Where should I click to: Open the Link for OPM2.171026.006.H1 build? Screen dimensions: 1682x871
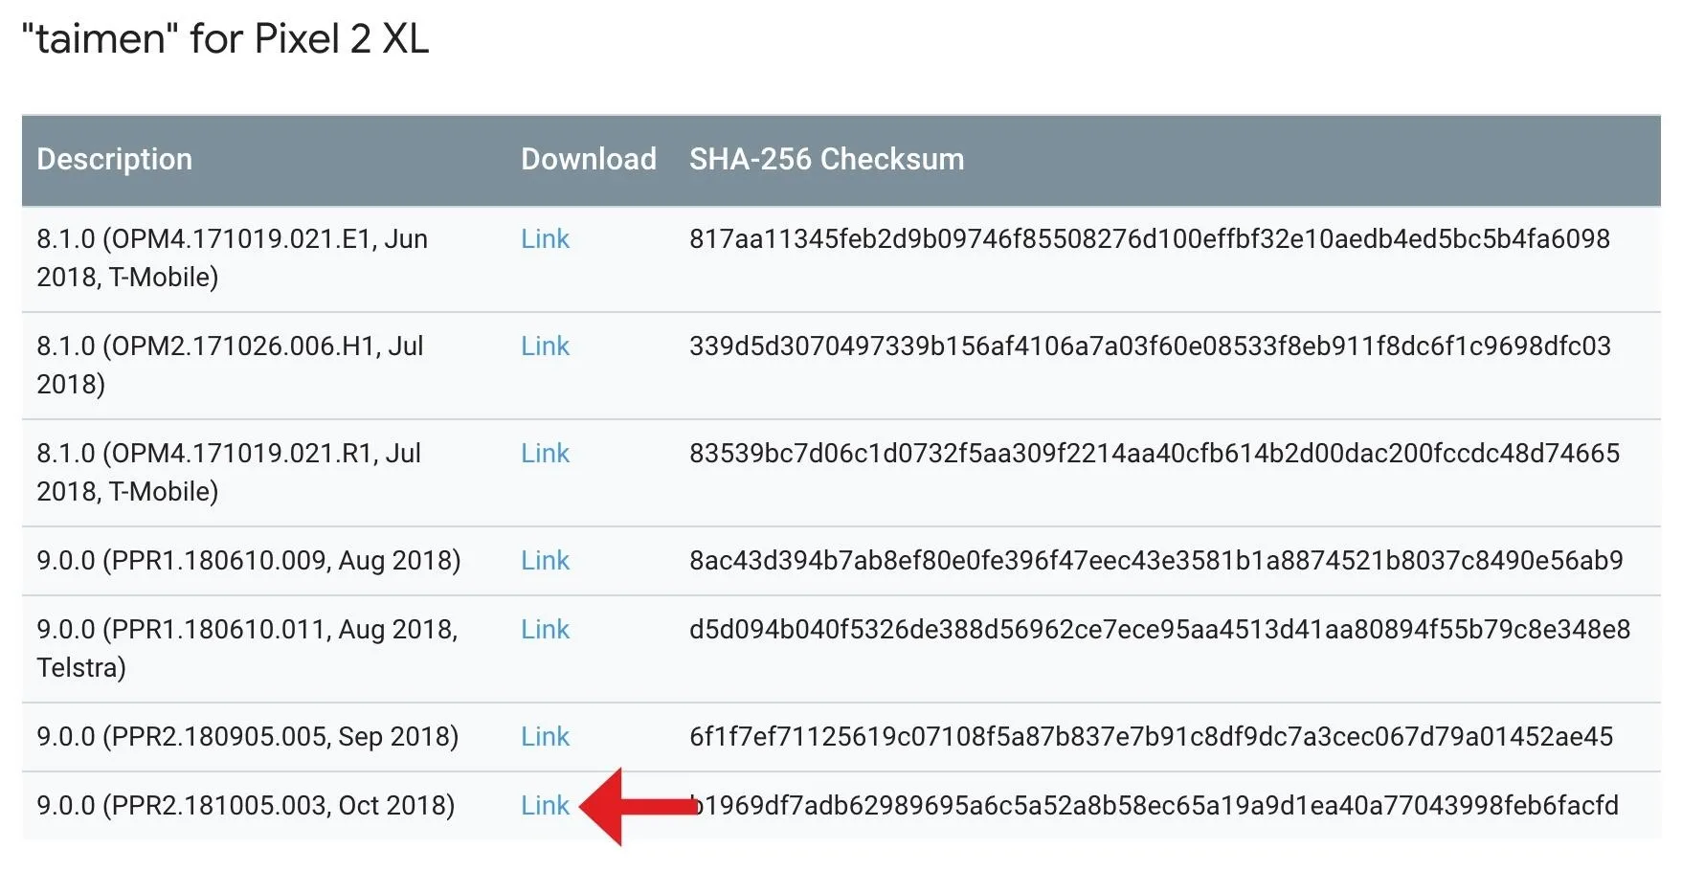[545, 346]
